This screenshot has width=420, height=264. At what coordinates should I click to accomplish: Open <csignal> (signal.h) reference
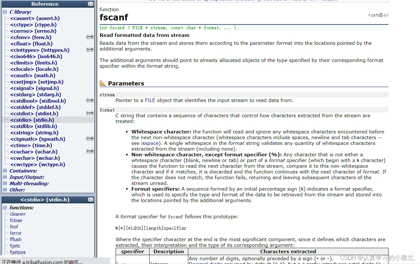[35, 88]
